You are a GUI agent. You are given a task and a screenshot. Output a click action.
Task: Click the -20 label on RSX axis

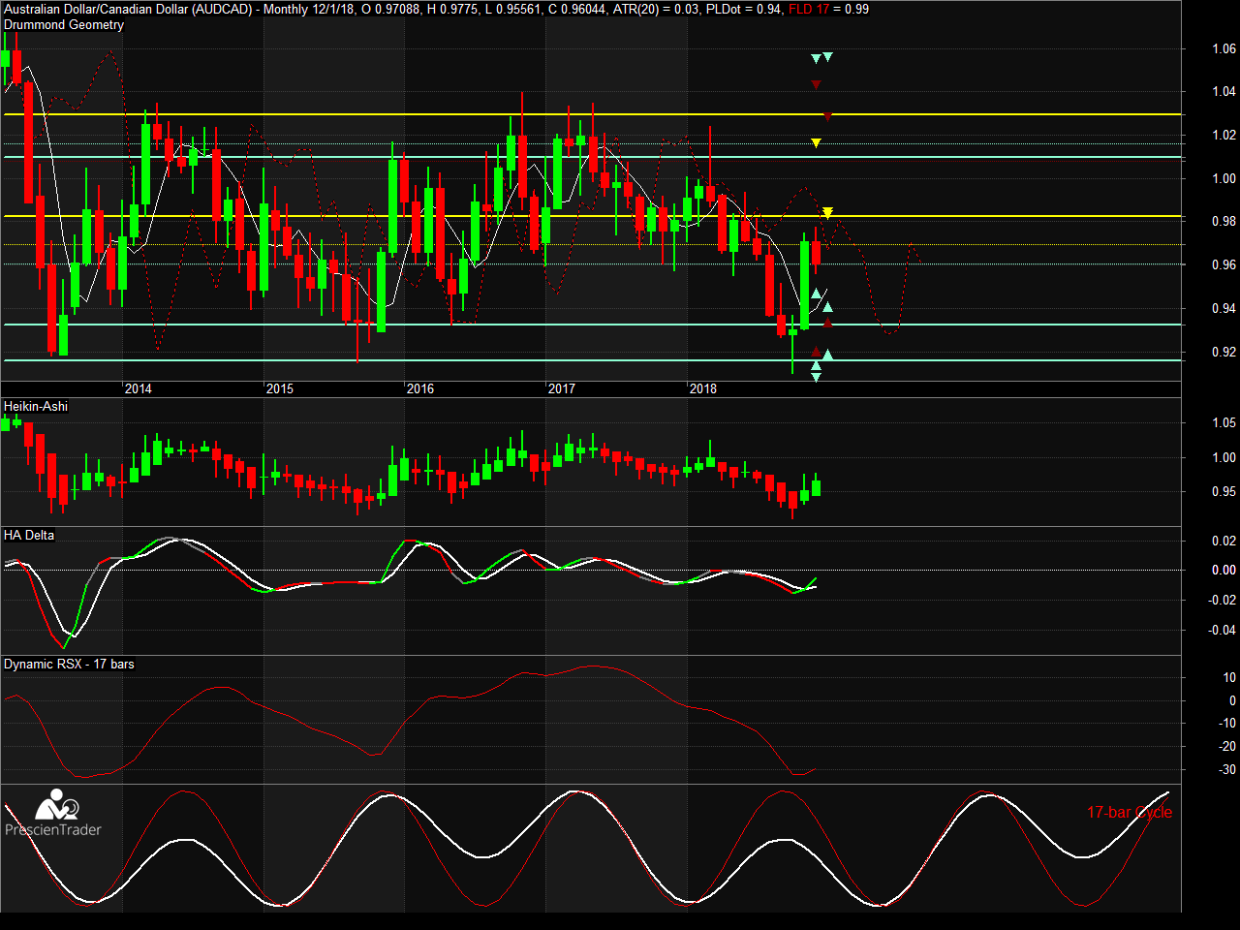[x=1225, y=746]
